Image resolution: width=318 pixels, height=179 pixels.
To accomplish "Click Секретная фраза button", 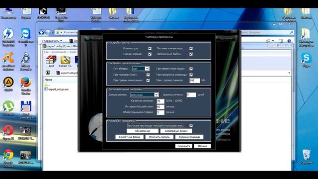I will click(129, 137).
